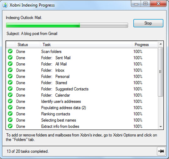
Task: Click the check icon for Populating address data
Action: 10,107
